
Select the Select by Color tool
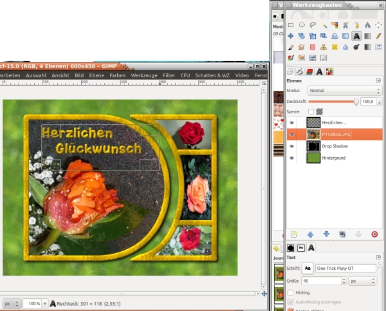tap(335, 25)
